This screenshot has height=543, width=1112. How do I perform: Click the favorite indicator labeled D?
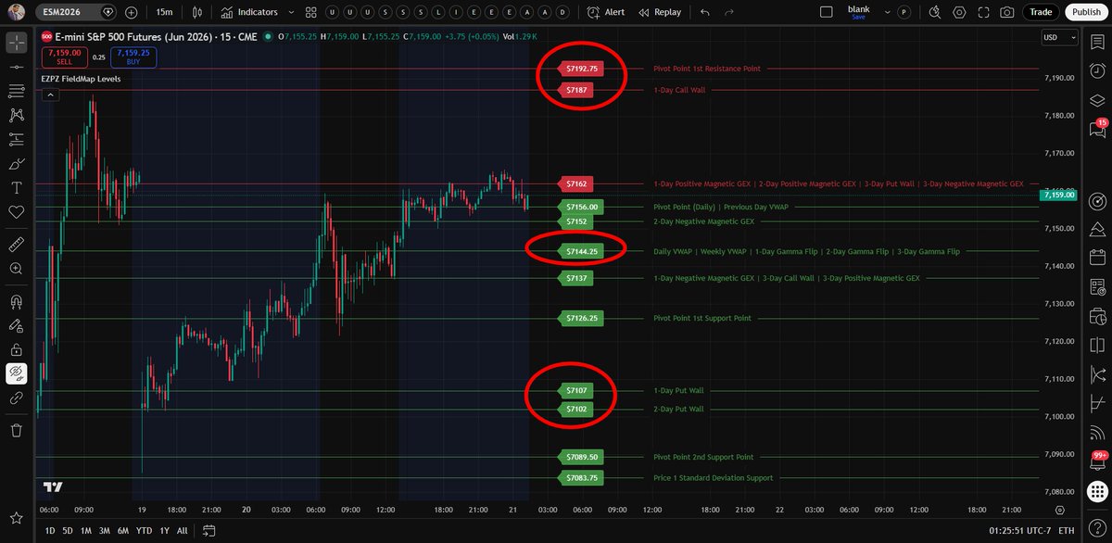[x=561, y=12]
